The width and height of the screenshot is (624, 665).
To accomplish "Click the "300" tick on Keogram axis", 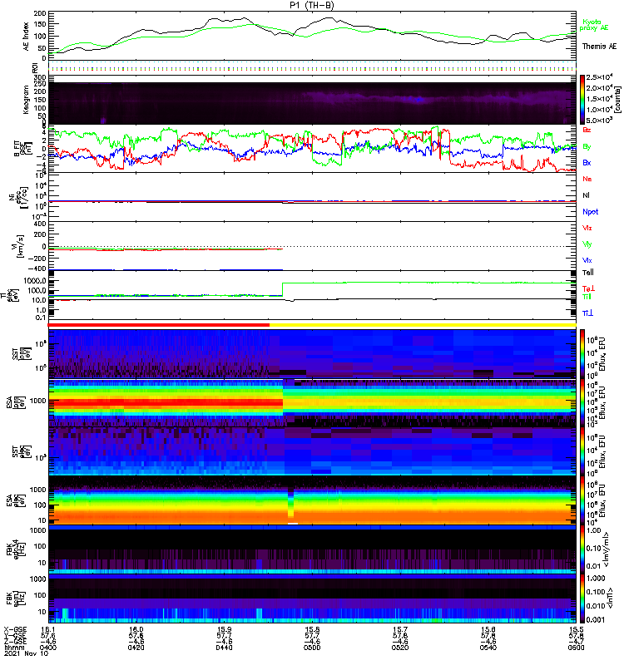I will [x=40, y=77].
